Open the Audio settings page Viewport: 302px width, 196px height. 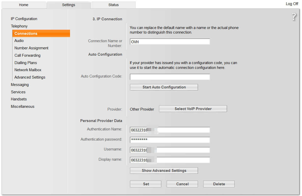point(19,41)
